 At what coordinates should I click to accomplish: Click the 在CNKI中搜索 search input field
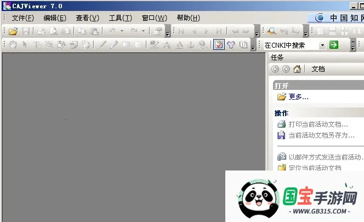[x=291, y=45]
